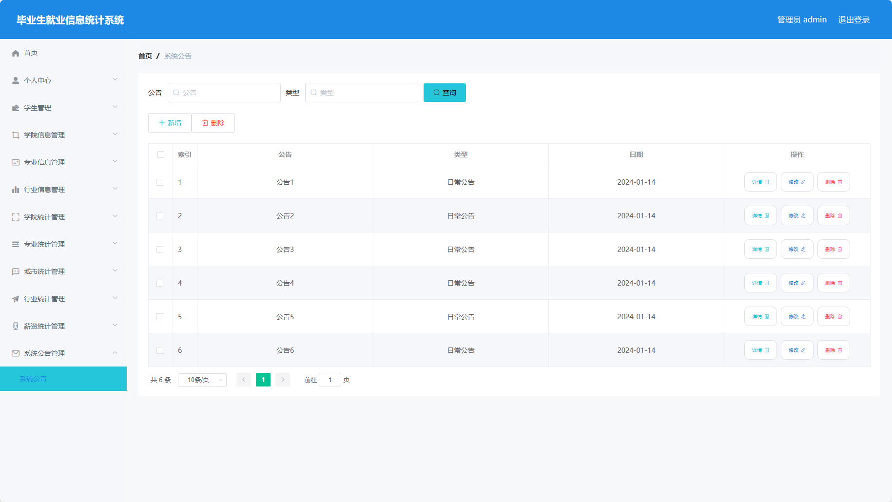Viewport: 892px width, 502px height.
Task: Open the 10条/页 page size dropdown
Action: (202, 380)
